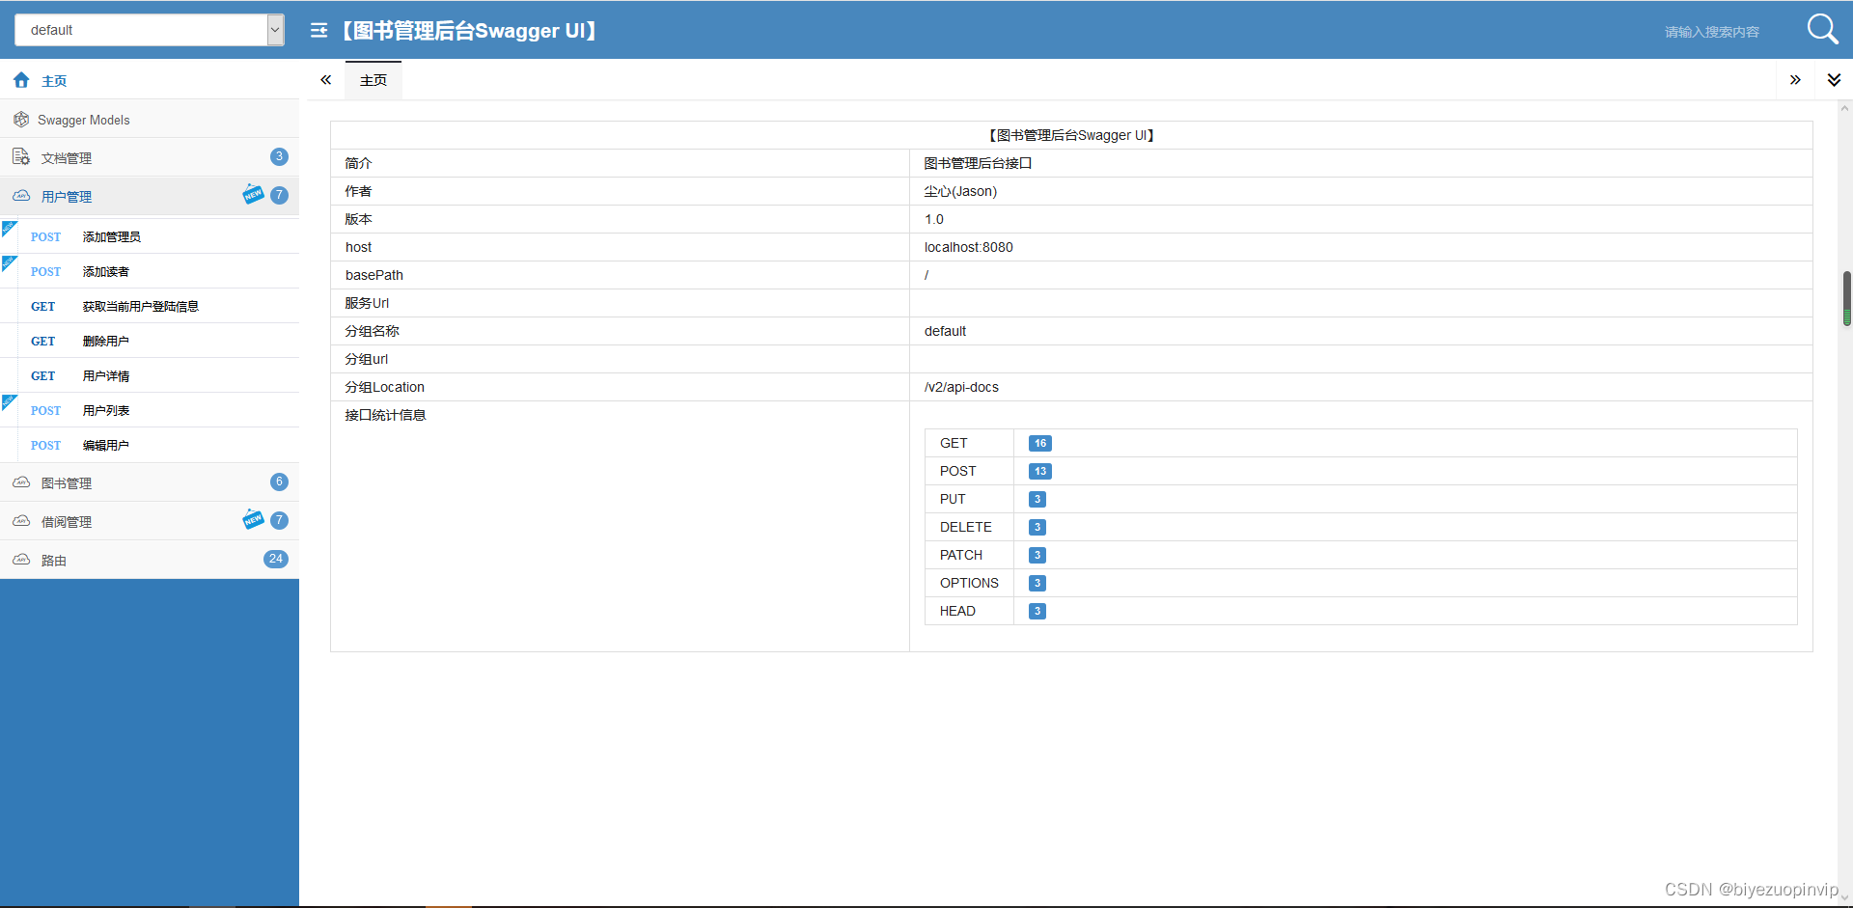Open the tab options double-down arrow
Viewport: 1853px width, 908px height.
click(x=1834, y=80)
